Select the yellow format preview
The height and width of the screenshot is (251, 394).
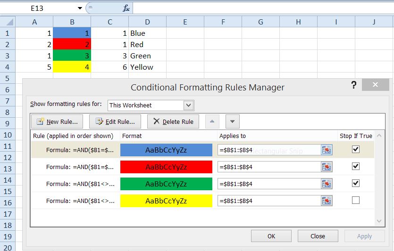pyautogui.click(x=166, y=201)
